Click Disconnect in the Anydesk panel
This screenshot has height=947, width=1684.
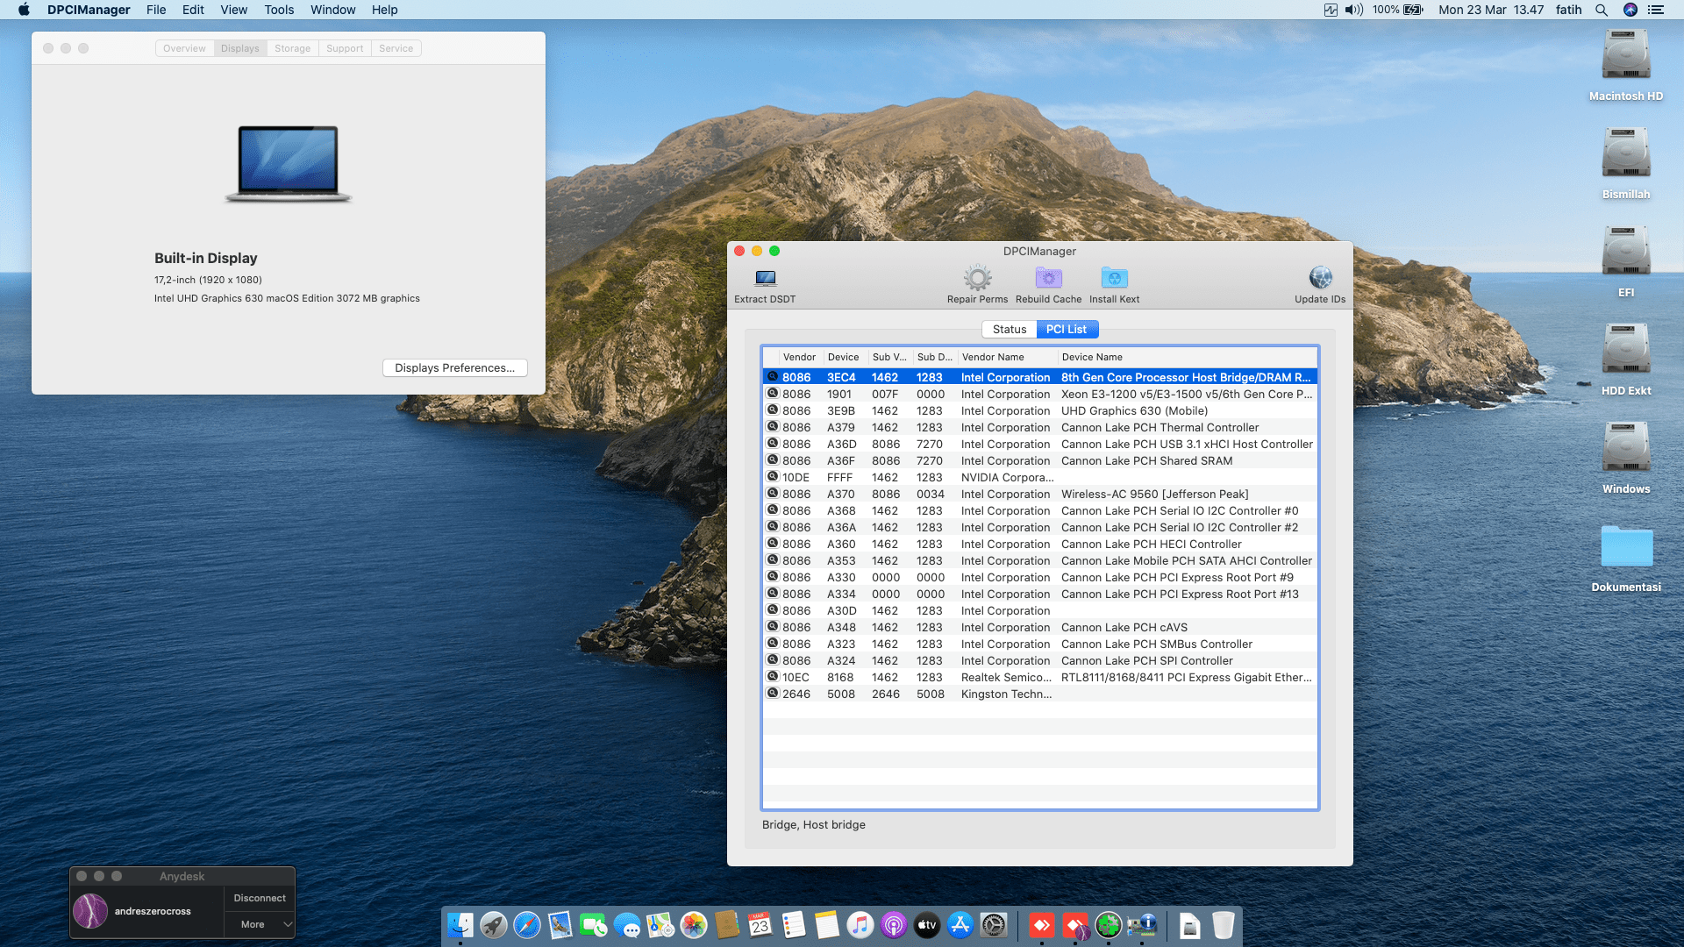tap(260, 898)
